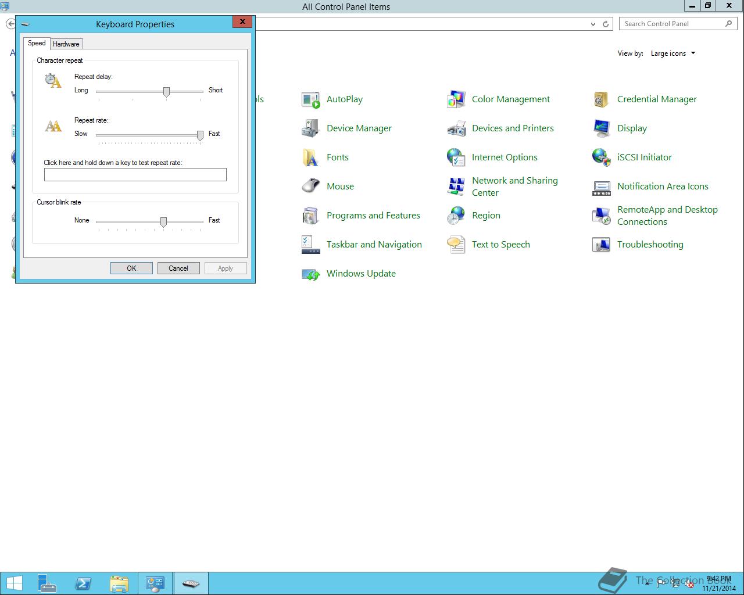Open the Credential Manager icon
This screenshot has width=744, height=595.
tap(602, 99)
